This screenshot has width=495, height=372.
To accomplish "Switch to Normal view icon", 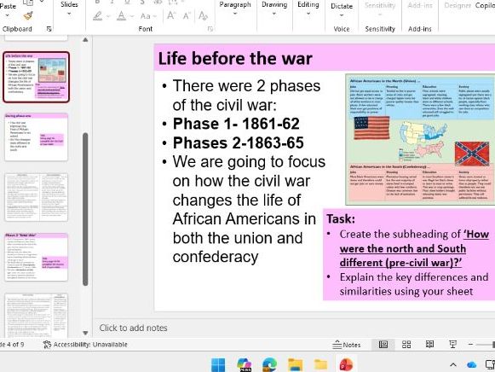I will (x=383, y=345).
